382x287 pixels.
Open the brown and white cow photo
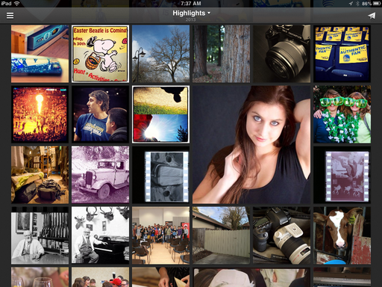click(x=342, y=235)
